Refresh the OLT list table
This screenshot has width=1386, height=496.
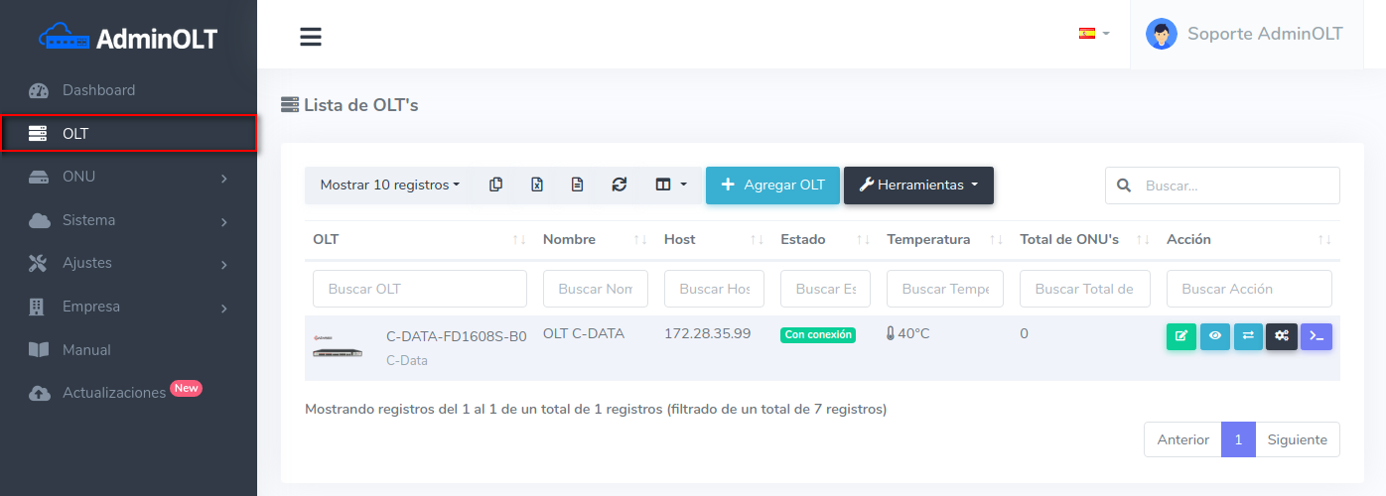(x=620, y=185)
